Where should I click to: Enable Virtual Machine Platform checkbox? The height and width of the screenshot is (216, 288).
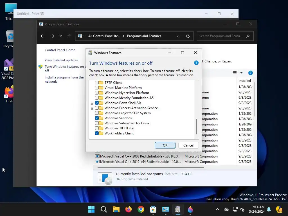[x=97, y=88]
